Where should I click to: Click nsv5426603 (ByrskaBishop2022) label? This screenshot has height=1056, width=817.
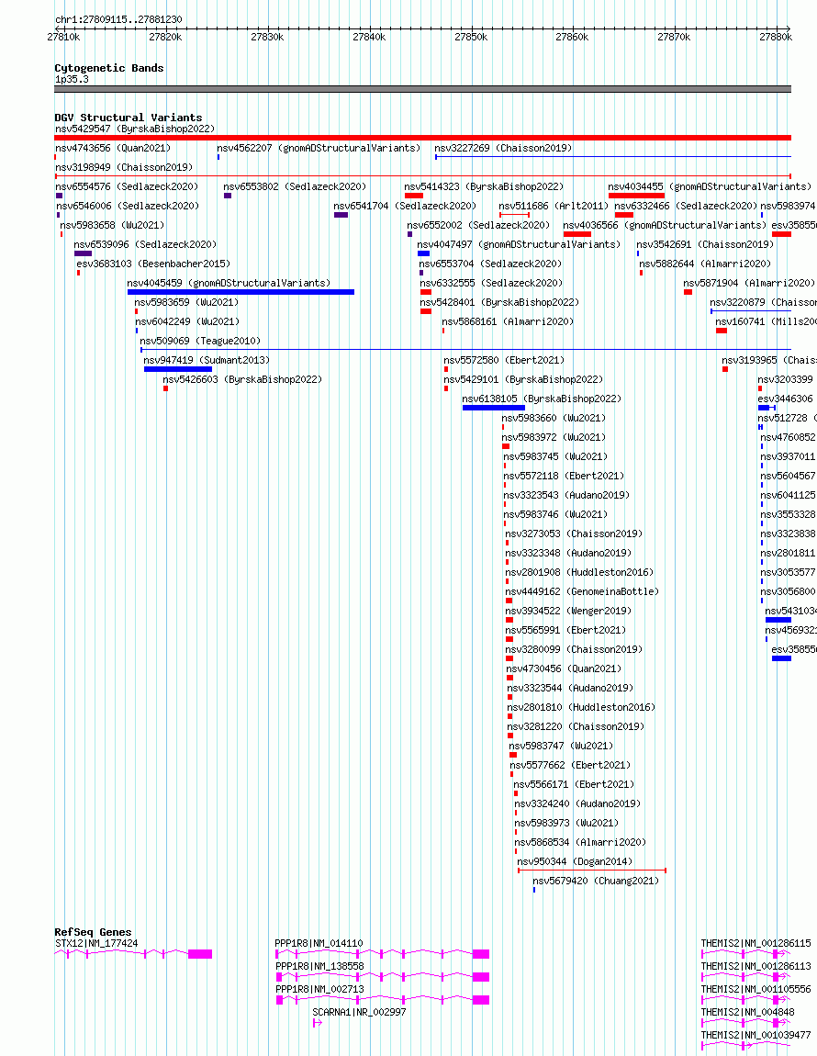(x=242, y=380)
